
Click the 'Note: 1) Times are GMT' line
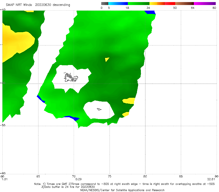(x=124, y=184)
